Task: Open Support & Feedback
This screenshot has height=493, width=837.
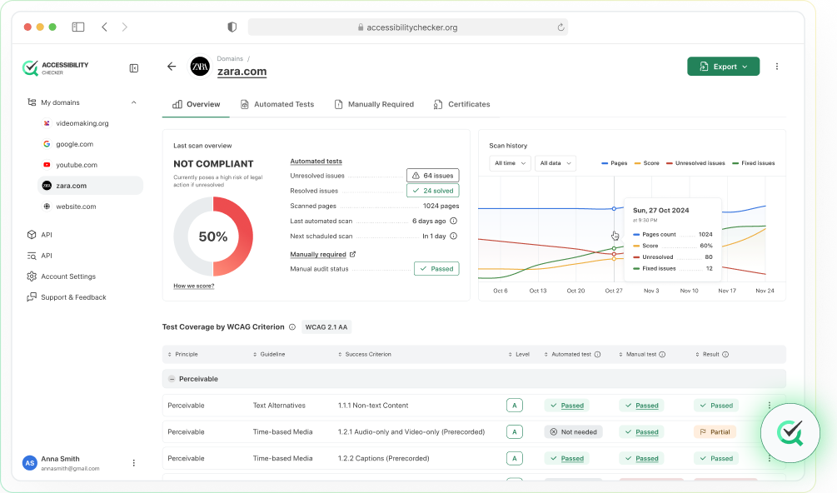Action: 67,297
